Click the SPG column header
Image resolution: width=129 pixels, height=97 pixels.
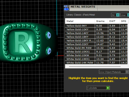tap(124, 21)
